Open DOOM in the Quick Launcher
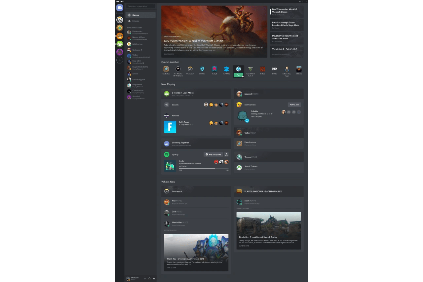Screen dimensions: 423x282 pos(275,69)
